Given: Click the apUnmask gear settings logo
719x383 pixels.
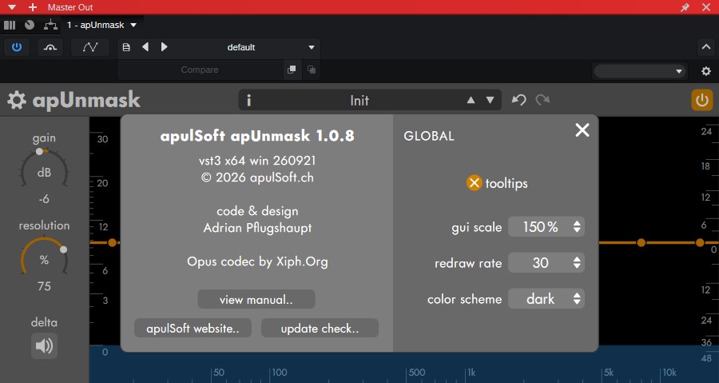Looking at the screenshot, I should coord(17,100).
